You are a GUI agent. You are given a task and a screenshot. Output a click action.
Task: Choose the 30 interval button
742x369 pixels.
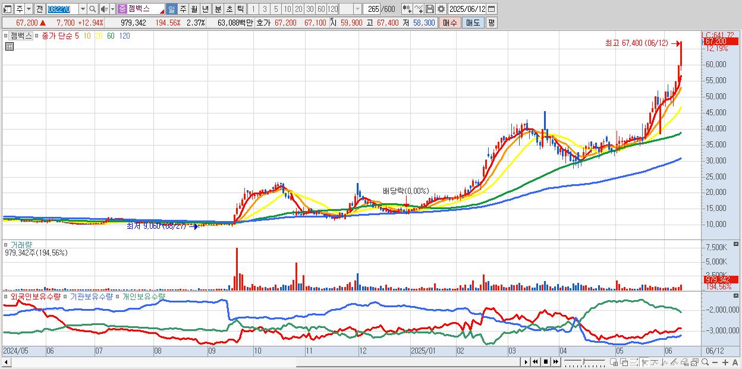310,9
